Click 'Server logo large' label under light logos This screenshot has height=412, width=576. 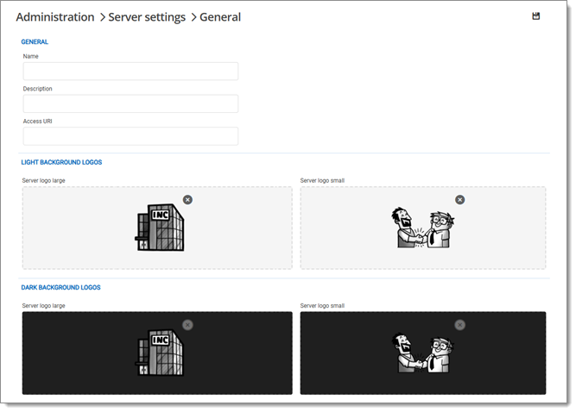click(x=44, y=180)
